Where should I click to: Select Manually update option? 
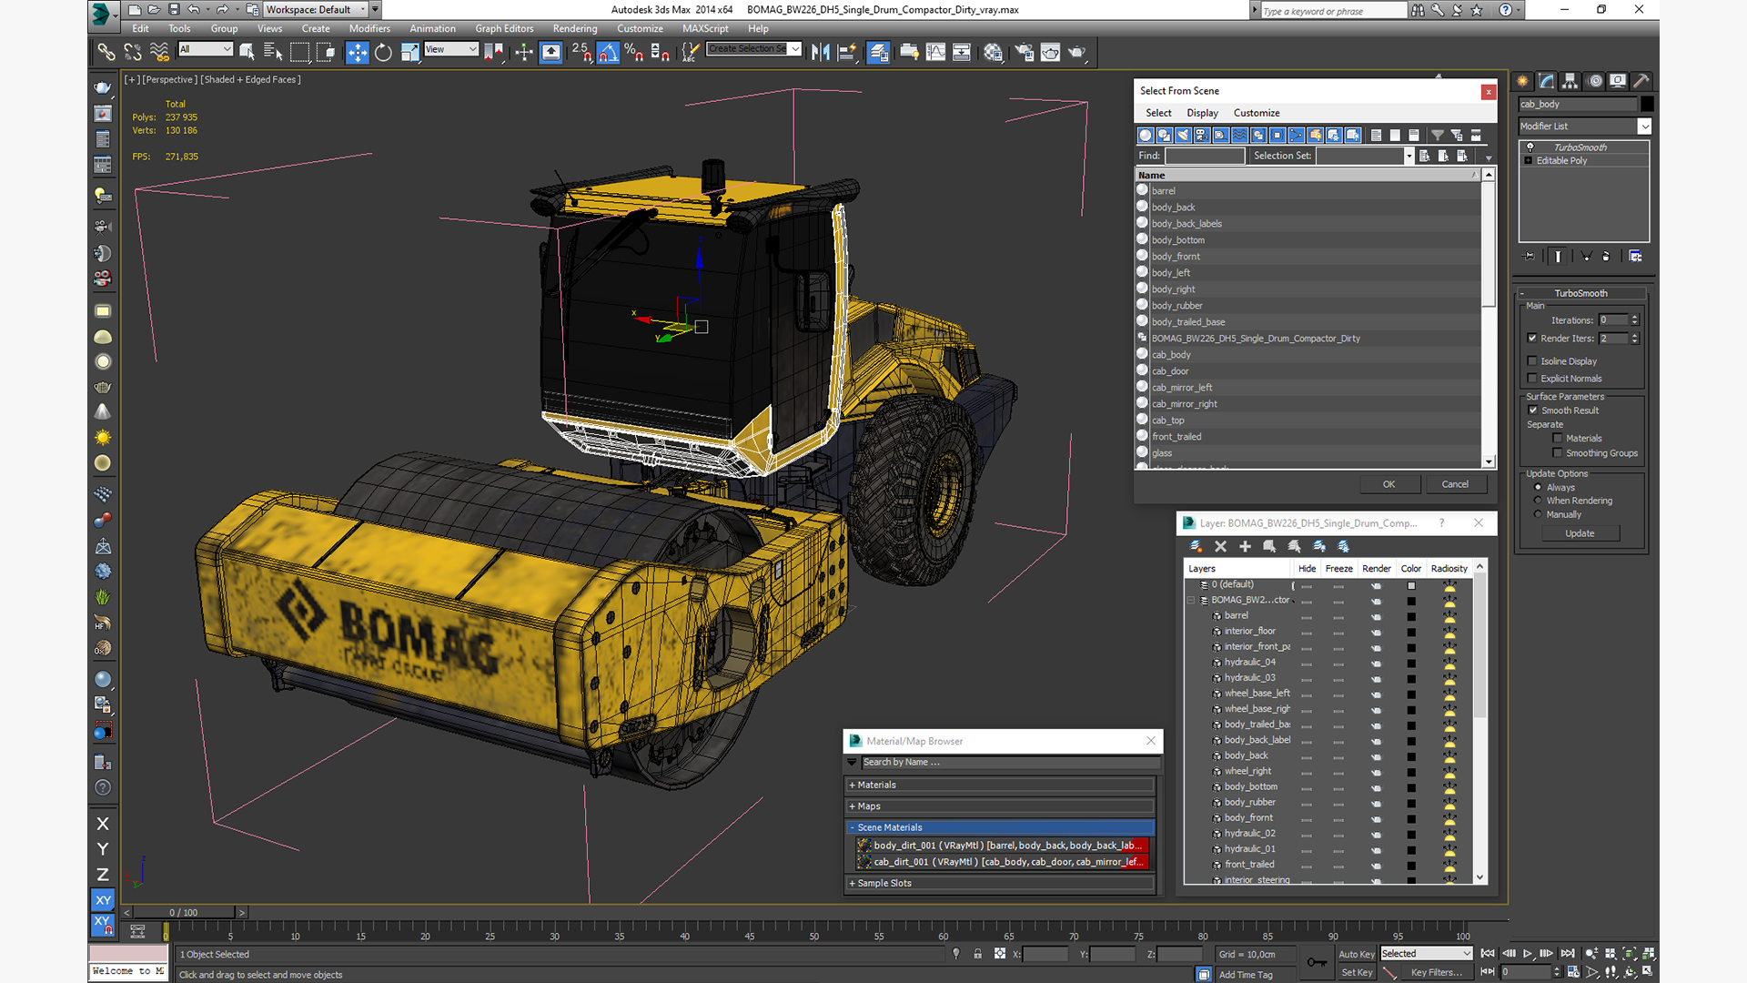click(1539, 514)
